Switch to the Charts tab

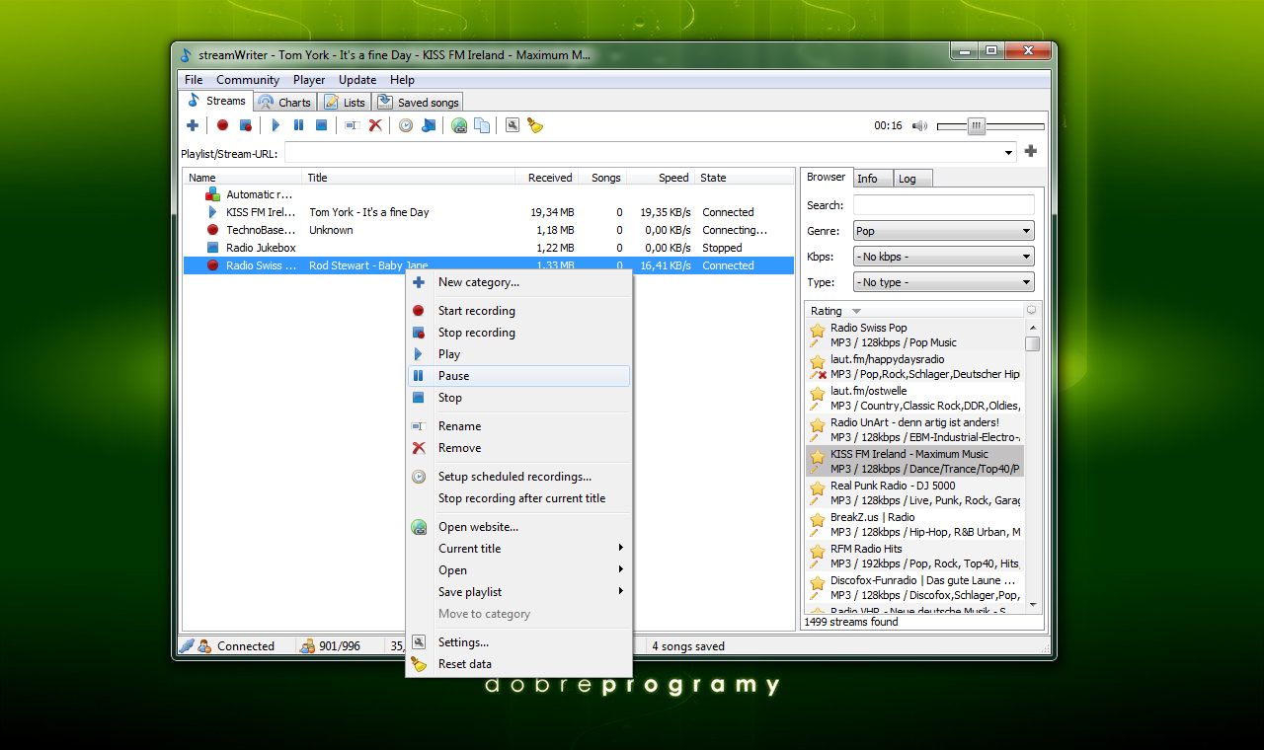tap(284, 102)
